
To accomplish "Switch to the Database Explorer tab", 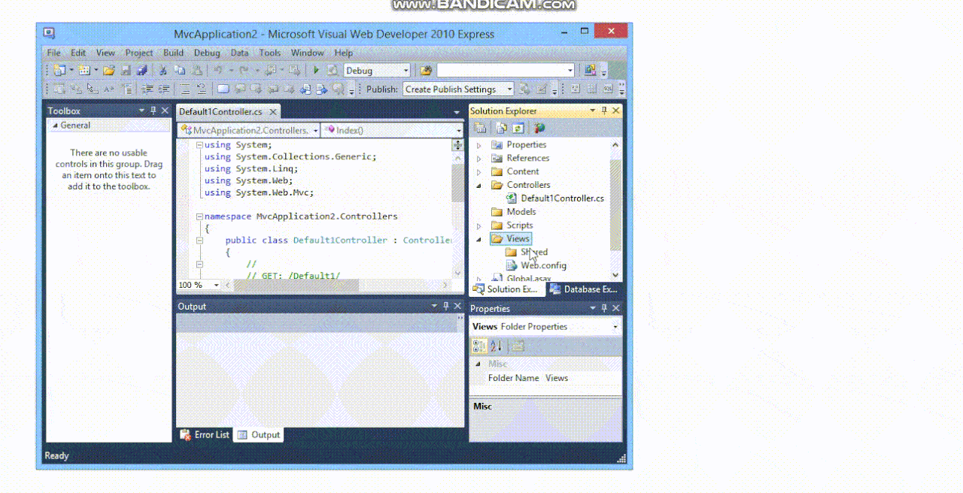I will 584,289.
